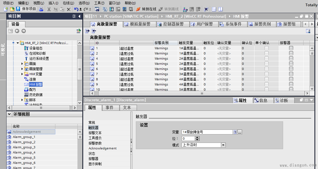The width and height of the screenshot is (318, 169).
Task: Click the variable browse list icon beside 1#泵故障信号
Action: click(235, 132)
